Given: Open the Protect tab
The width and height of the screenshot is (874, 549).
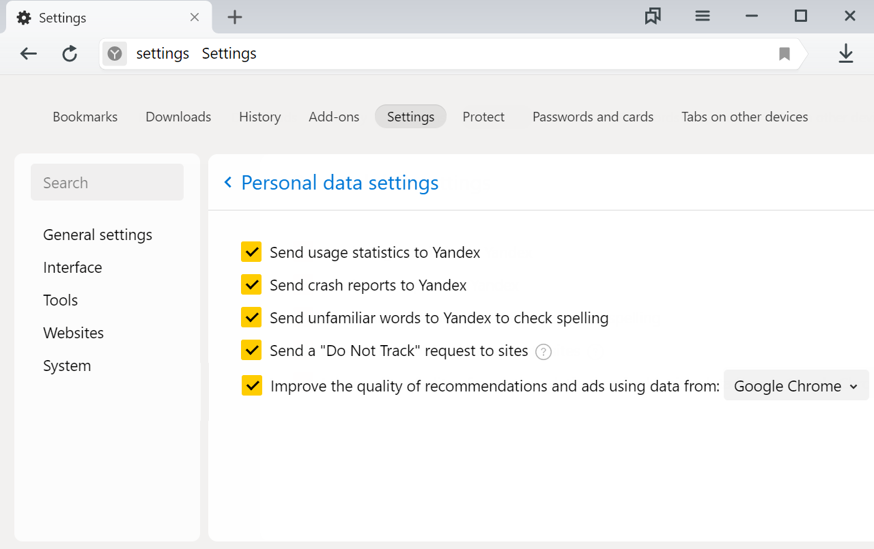Looking at the screenshot, I should pos(483,117).
